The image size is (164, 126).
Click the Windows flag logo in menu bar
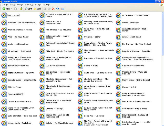click(162, 5)
